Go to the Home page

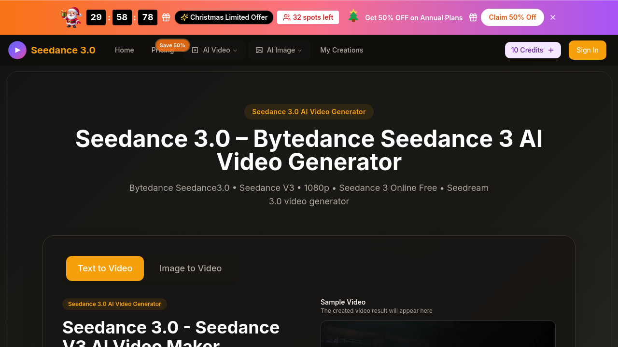pyautogui.click(x=125, y=50)
